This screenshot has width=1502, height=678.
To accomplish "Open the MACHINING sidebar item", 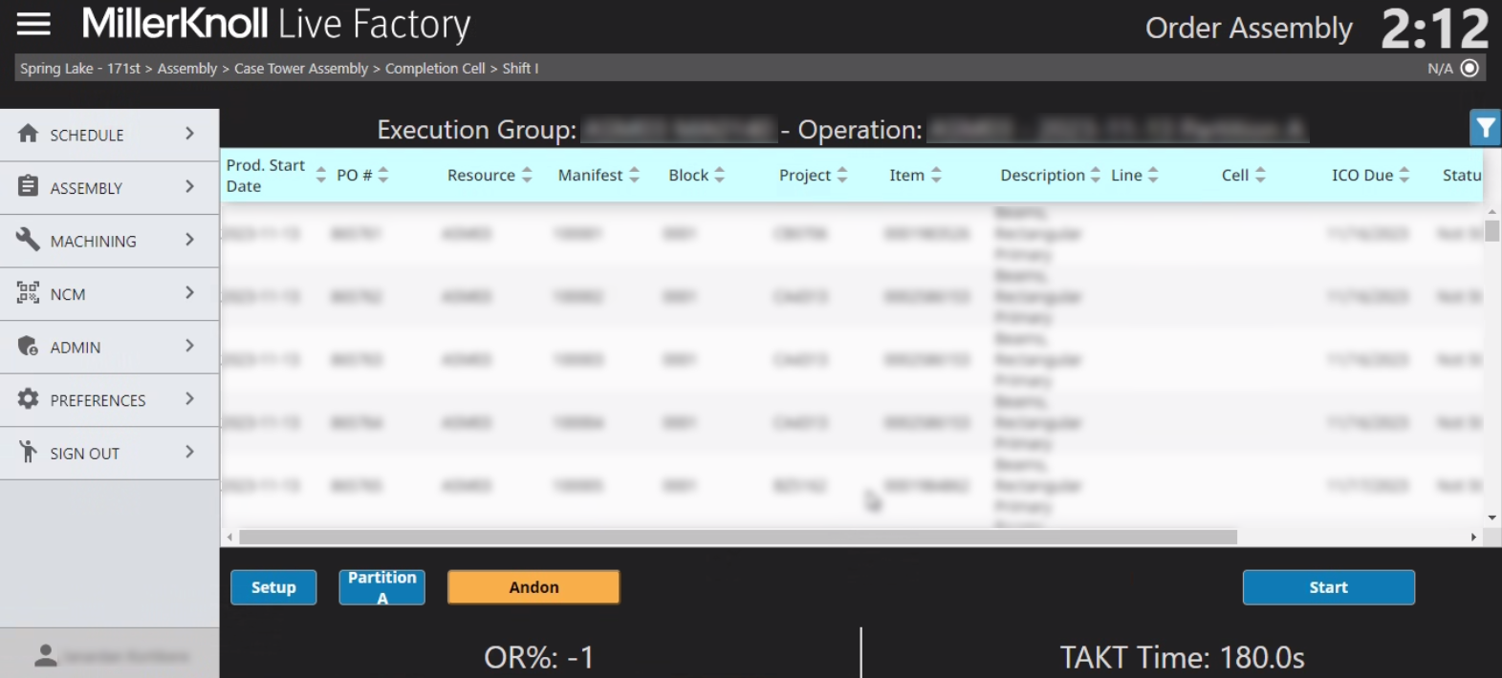I will click(110, 241).
